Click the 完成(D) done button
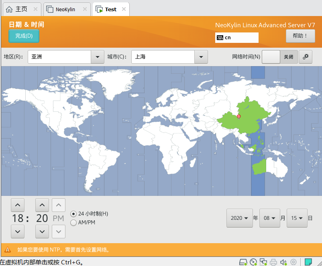 pyautogui.click(x=24, y=36)
